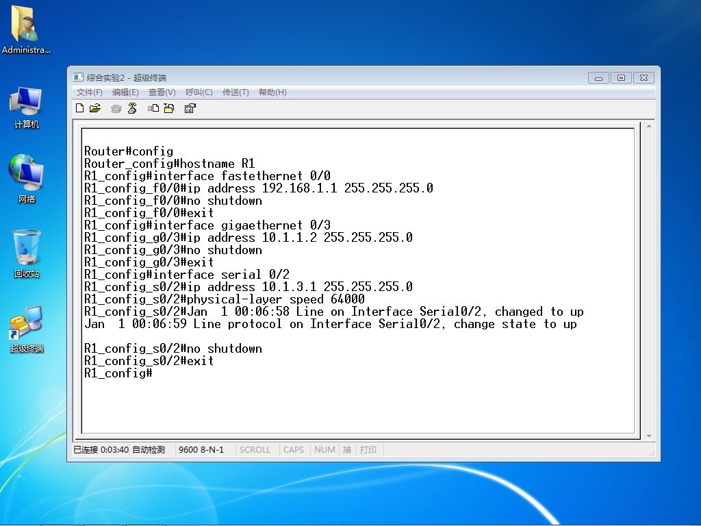Image resolution: width=701 pixels, height=526 pixels.
Task: Select the 超级终端 desktop shortcut
Action: click(x=27, y=329)
